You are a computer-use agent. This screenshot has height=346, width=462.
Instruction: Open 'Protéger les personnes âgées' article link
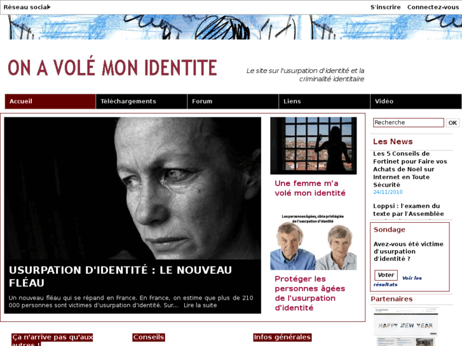(x=309, y=293)
